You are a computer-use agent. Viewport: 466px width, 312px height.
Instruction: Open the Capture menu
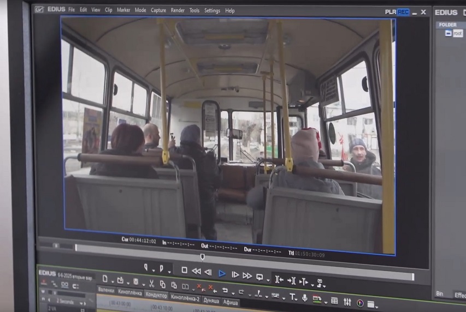[158, 10]
